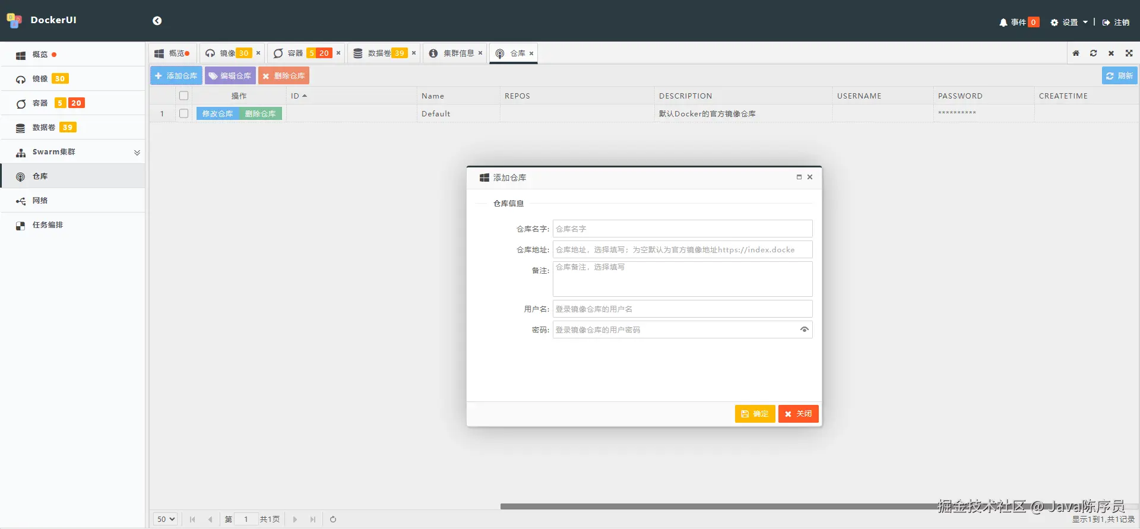This screenshot has width=1140, height=529.
Task: Click the 刷新 button
Action: click(x=1119, y=76)
